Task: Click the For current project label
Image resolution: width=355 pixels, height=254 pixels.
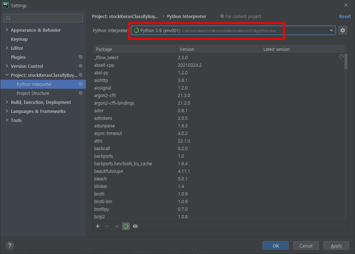Action: pos(243,17)
